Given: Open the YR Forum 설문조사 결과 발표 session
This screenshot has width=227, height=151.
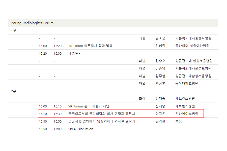Looking at the screenshot, I should (x=90, y=46).
